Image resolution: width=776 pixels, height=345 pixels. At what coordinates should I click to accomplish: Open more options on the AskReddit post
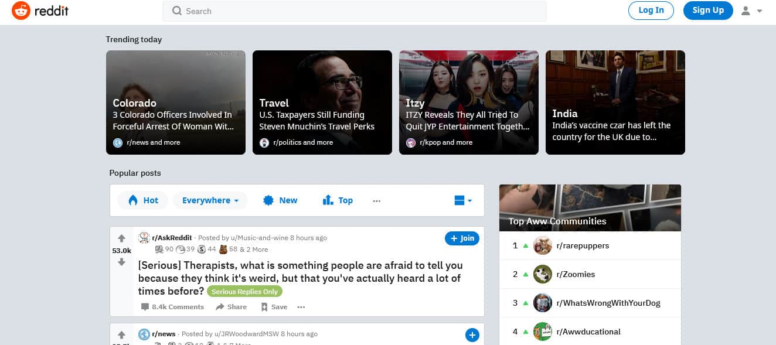click(x=301, y=307)
